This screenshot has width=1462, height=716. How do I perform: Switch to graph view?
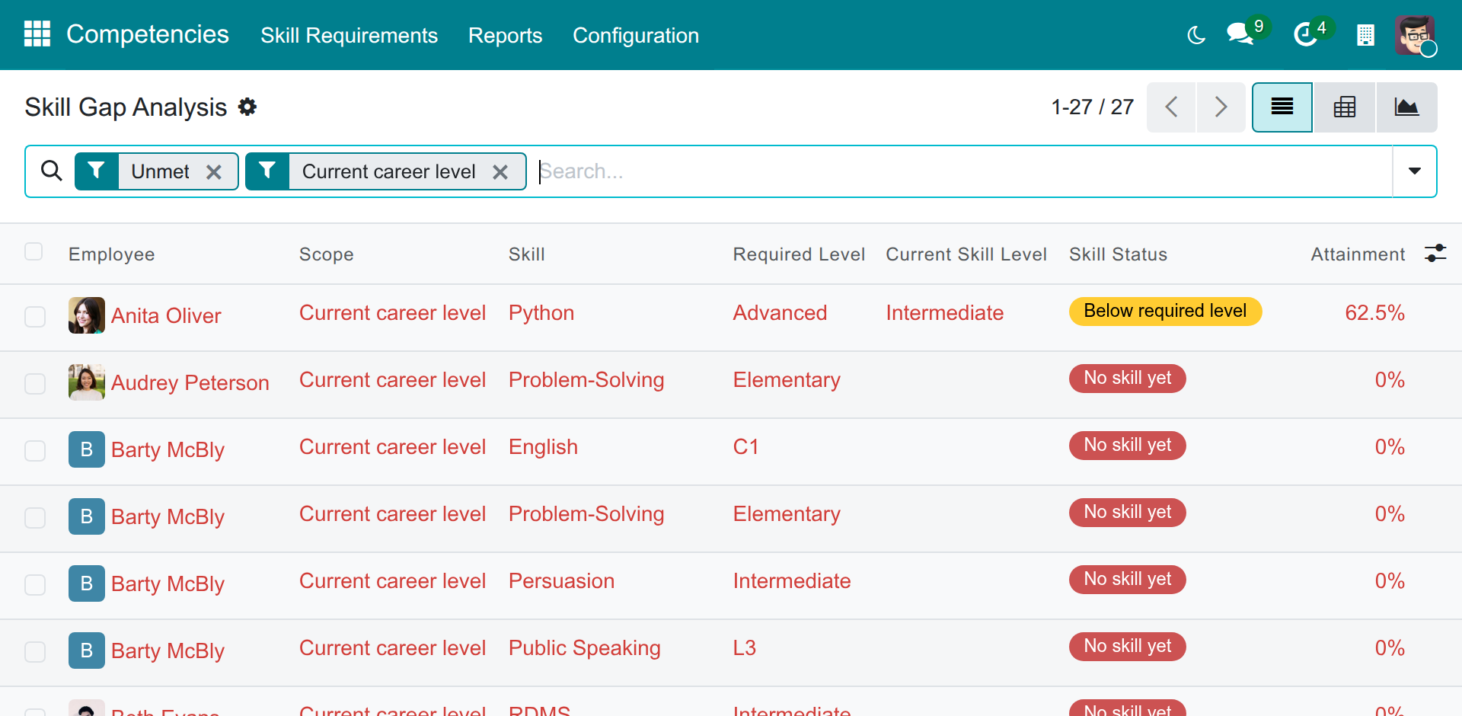tap(1406, 107)
